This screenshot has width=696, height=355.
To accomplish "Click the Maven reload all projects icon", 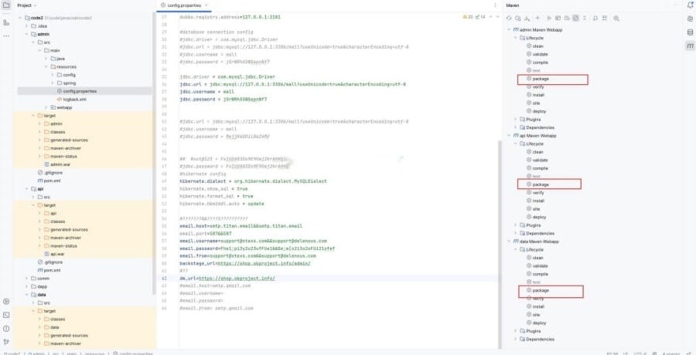I will pos(510,17).
